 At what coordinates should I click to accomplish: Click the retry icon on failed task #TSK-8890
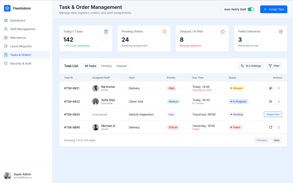[x=271, y=127]
